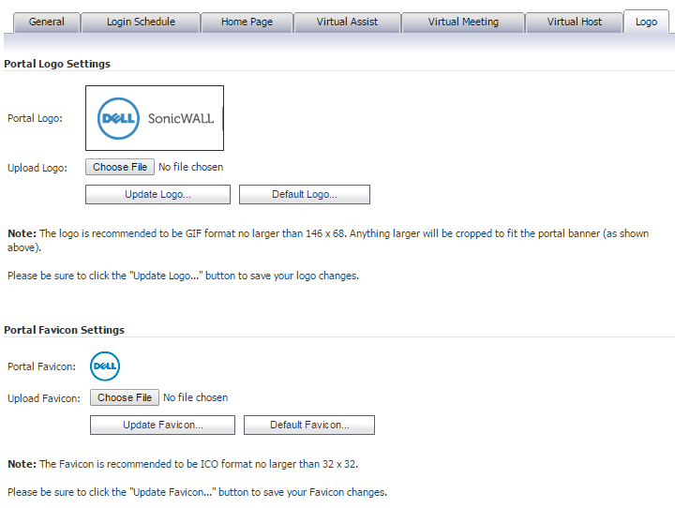The width and height of the screenshot is (675, 508).
Task: Click the Upload Favicon: label
Action: (x=44, y=398)
